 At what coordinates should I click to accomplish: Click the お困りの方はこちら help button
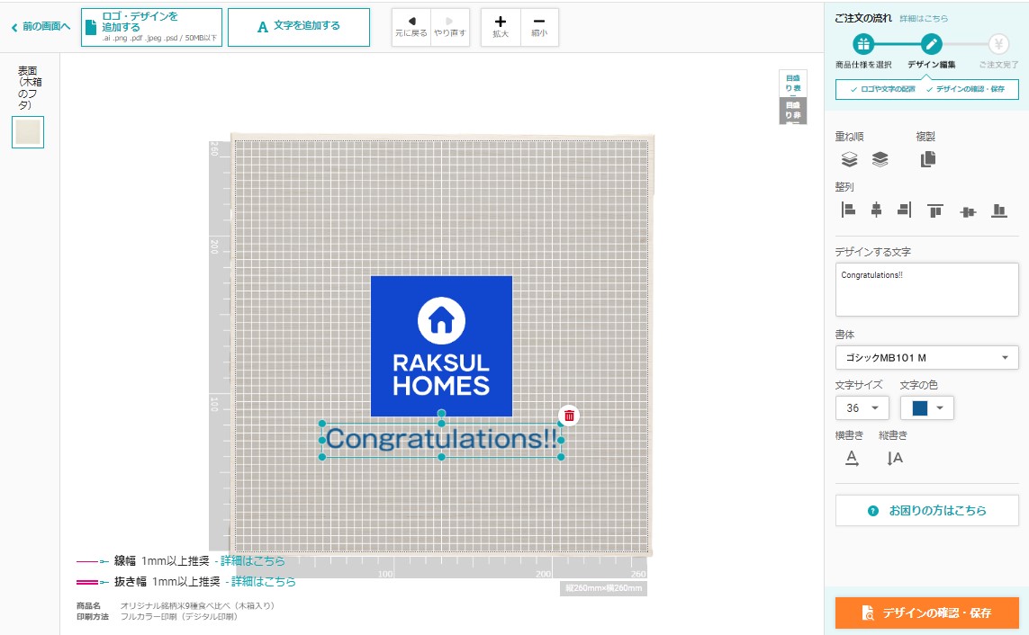point(926,511)
